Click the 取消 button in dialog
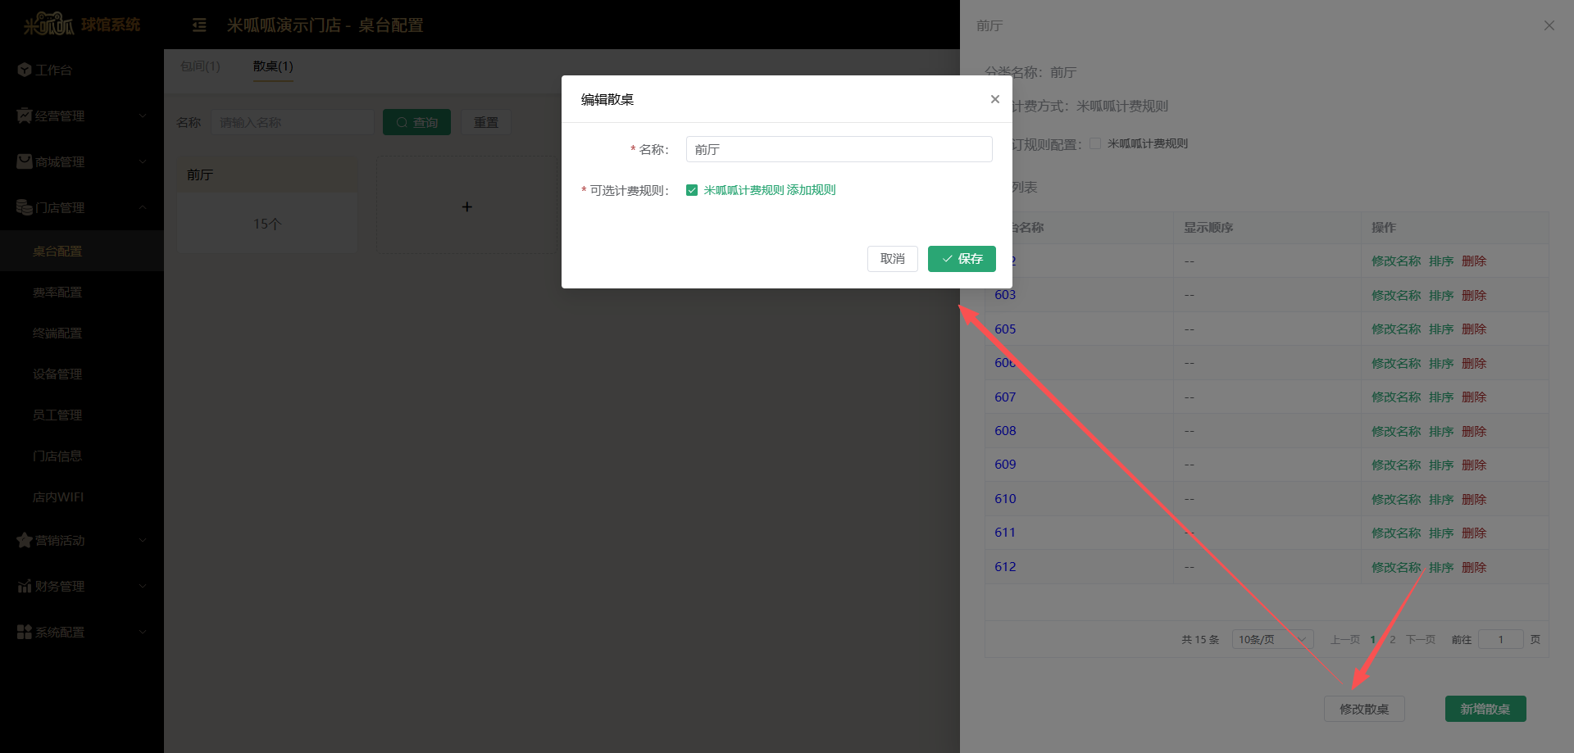 [x=892, y=259]
